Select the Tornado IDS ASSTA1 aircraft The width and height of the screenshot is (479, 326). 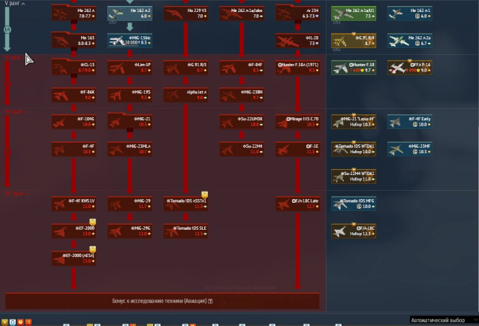(x=185, y=204)
